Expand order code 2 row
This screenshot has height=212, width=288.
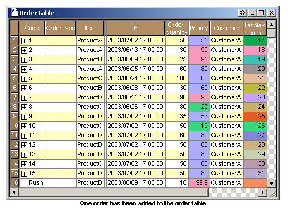pyautogui.click(x=24, y=50)
